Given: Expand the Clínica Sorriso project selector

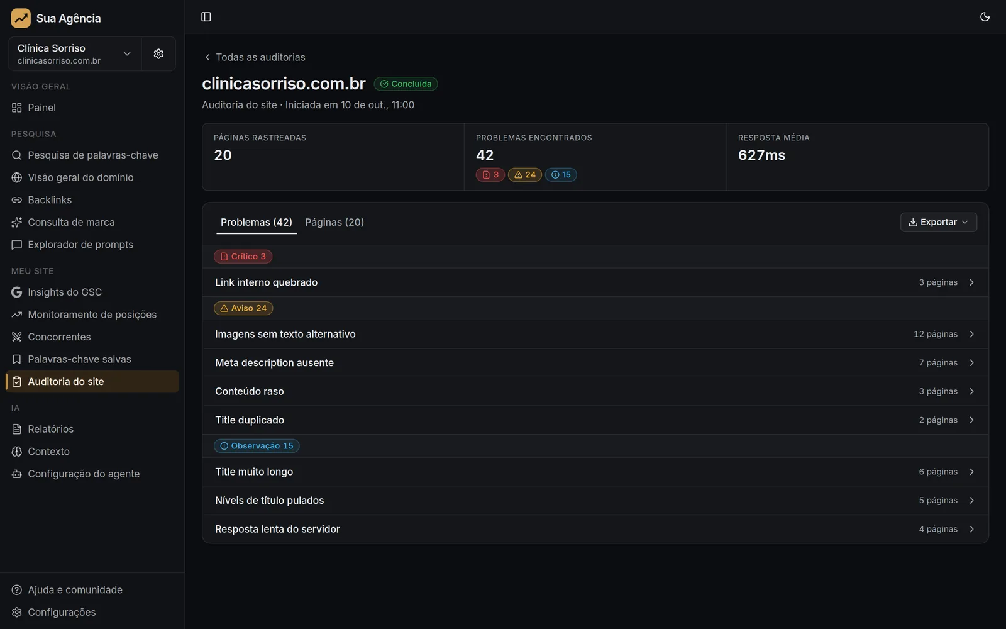Looking at the screenshot, I should [x=75, y=54].
